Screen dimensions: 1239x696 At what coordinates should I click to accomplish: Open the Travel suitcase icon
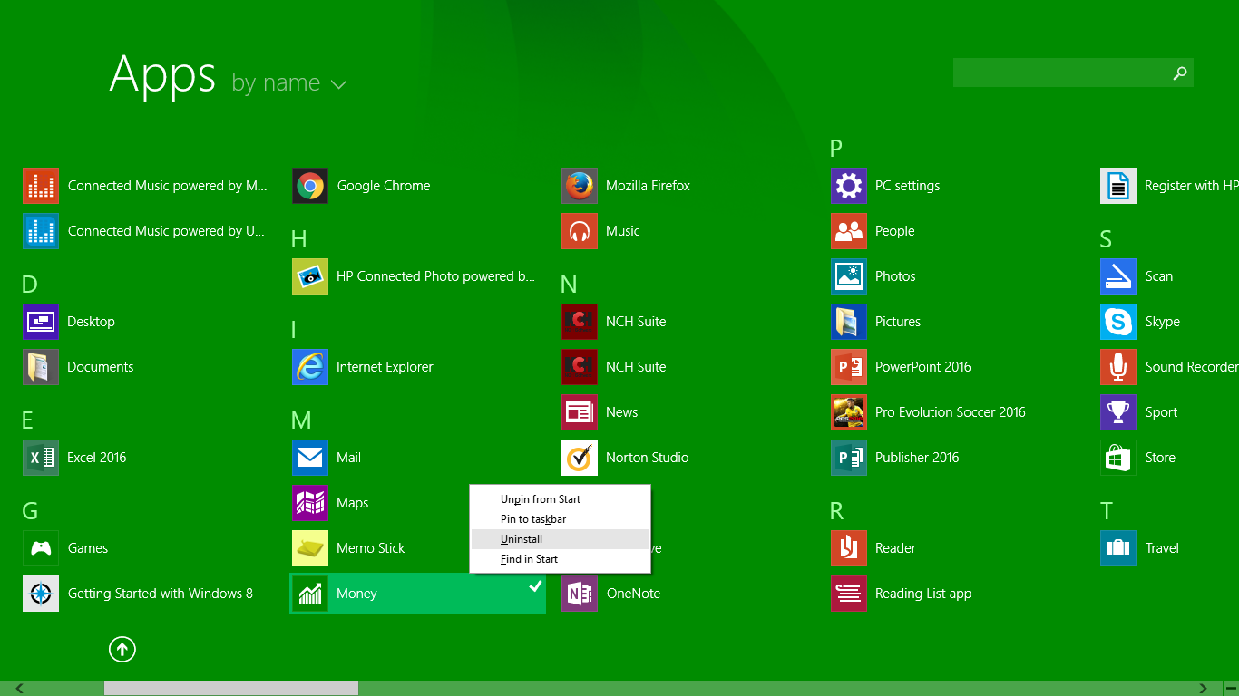tap(1118, 548)
